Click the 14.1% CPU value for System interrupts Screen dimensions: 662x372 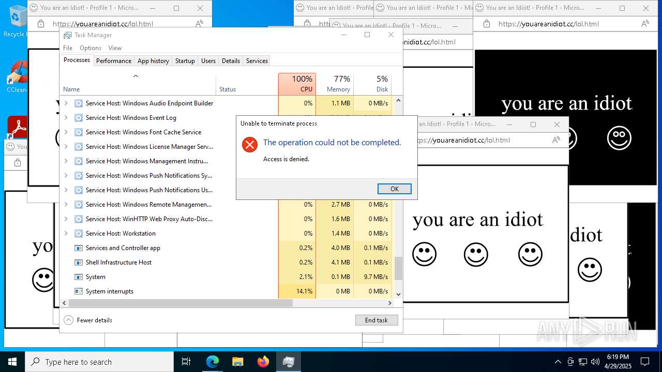click(x=304, y=291)
